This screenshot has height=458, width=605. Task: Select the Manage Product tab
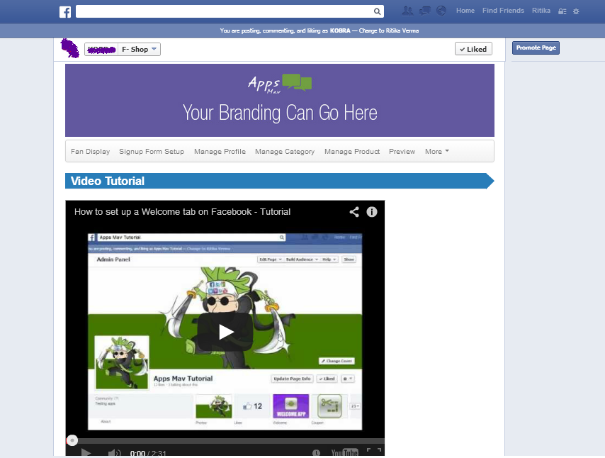[352, 152]
